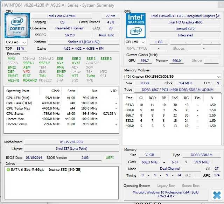
Task: Click the Uncore Max row
Action: [61, 119]
